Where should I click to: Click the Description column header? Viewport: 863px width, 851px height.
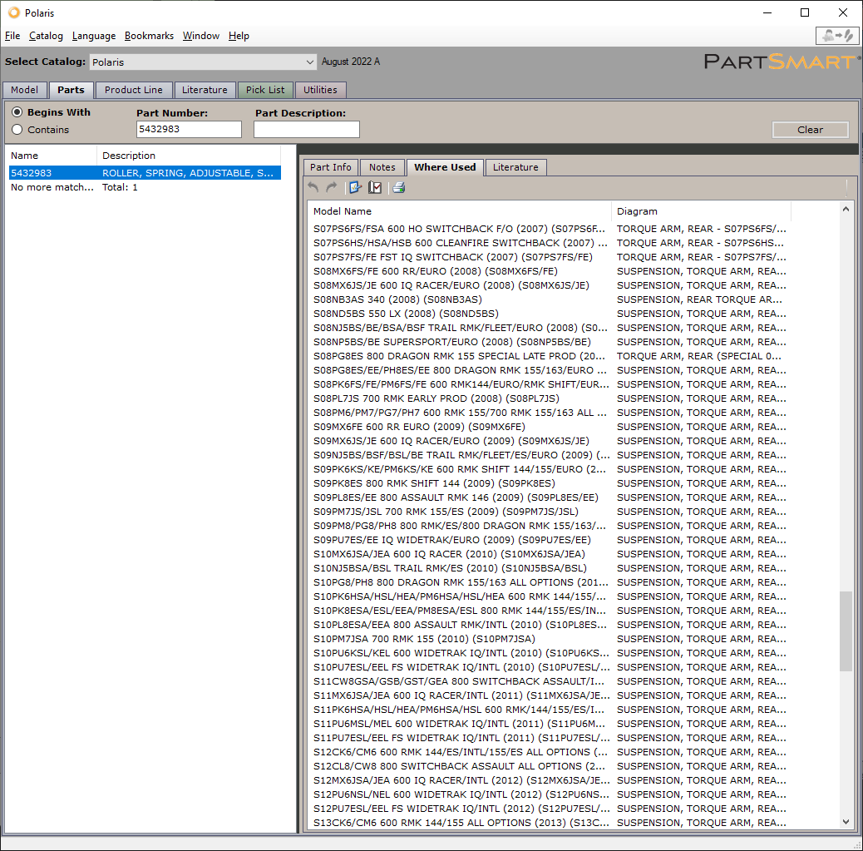pos(189,156)
